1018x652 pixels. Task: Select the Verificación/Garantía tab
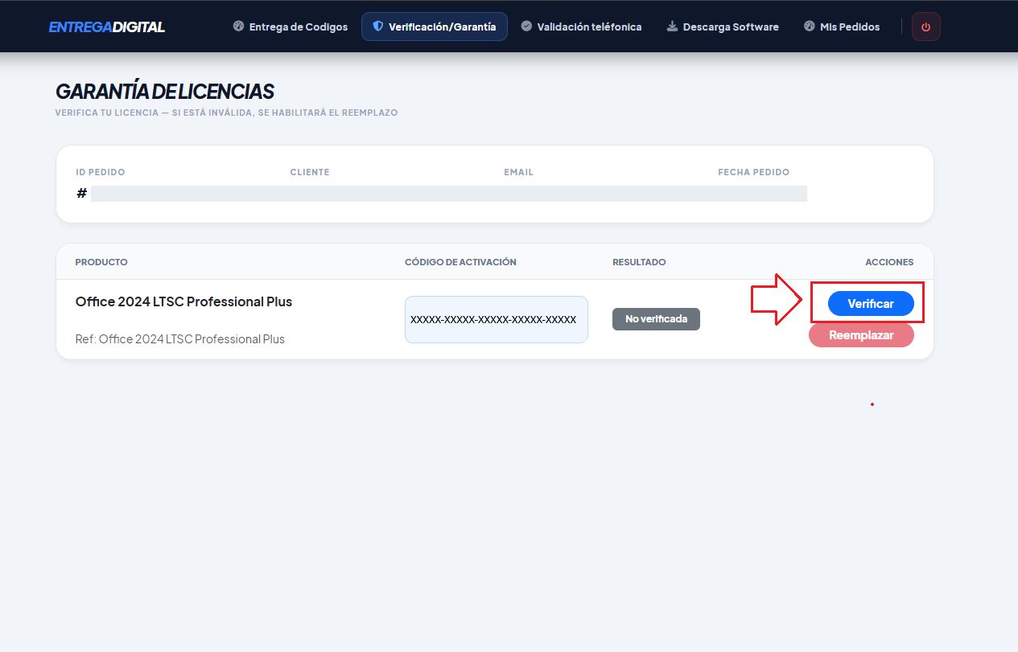pos(435,27)
